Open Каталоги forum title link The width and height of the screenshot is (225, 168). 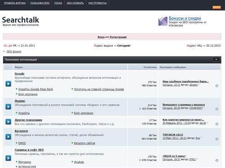21,131
